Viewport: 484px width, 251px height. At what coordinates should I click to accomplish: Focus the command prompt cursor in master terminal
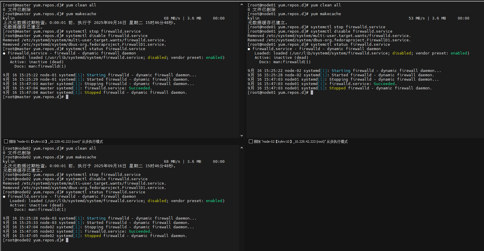pos(67,97)
